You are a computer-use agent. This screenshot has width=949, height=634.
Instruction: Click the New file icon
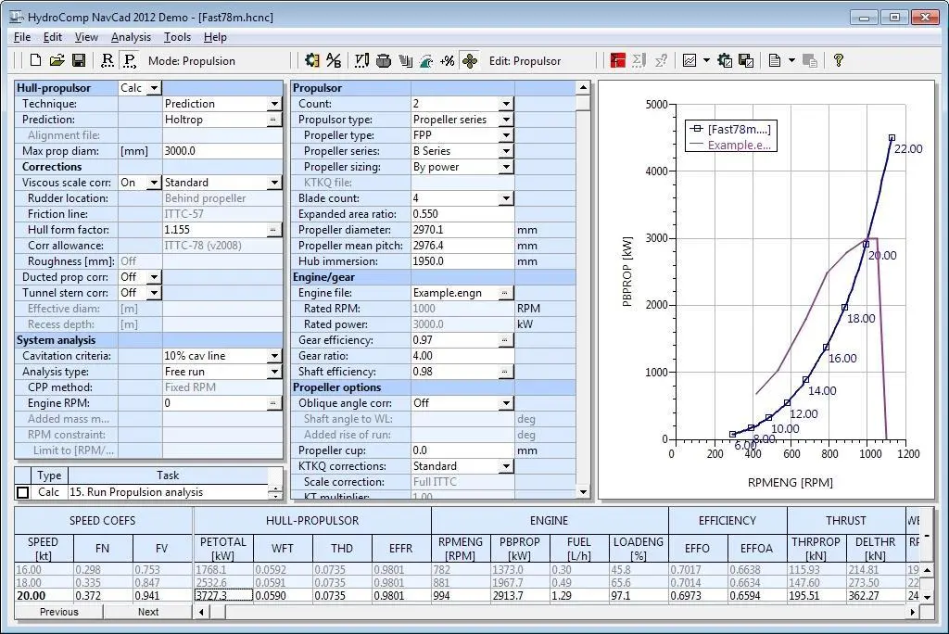(x=35, y=60)
